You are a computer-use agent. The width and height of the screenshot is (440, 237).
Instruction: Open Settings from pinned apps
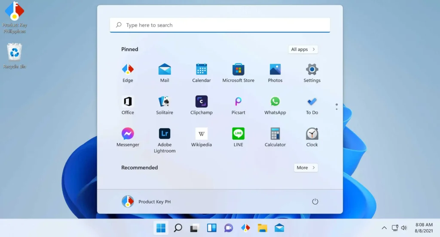(312, 73)
